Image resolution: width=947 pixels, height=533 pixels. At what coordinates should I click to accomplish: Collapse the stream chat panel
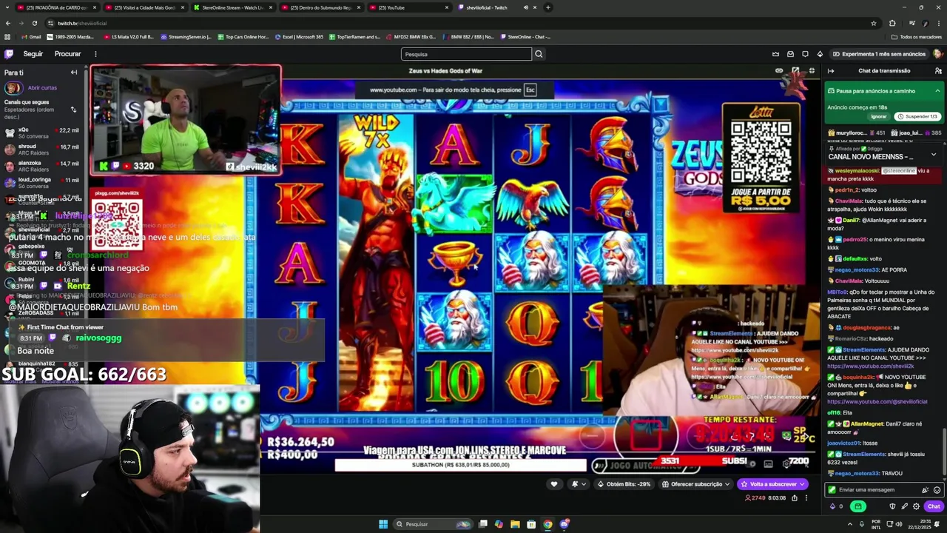(x=831, y=71)
